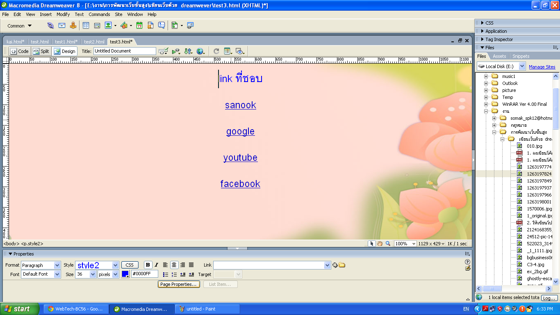Image resolution: width=560 pixels, height=315 pixels.
Task: Insert a Table using the toolbar icon
Action: pos(86,25)
